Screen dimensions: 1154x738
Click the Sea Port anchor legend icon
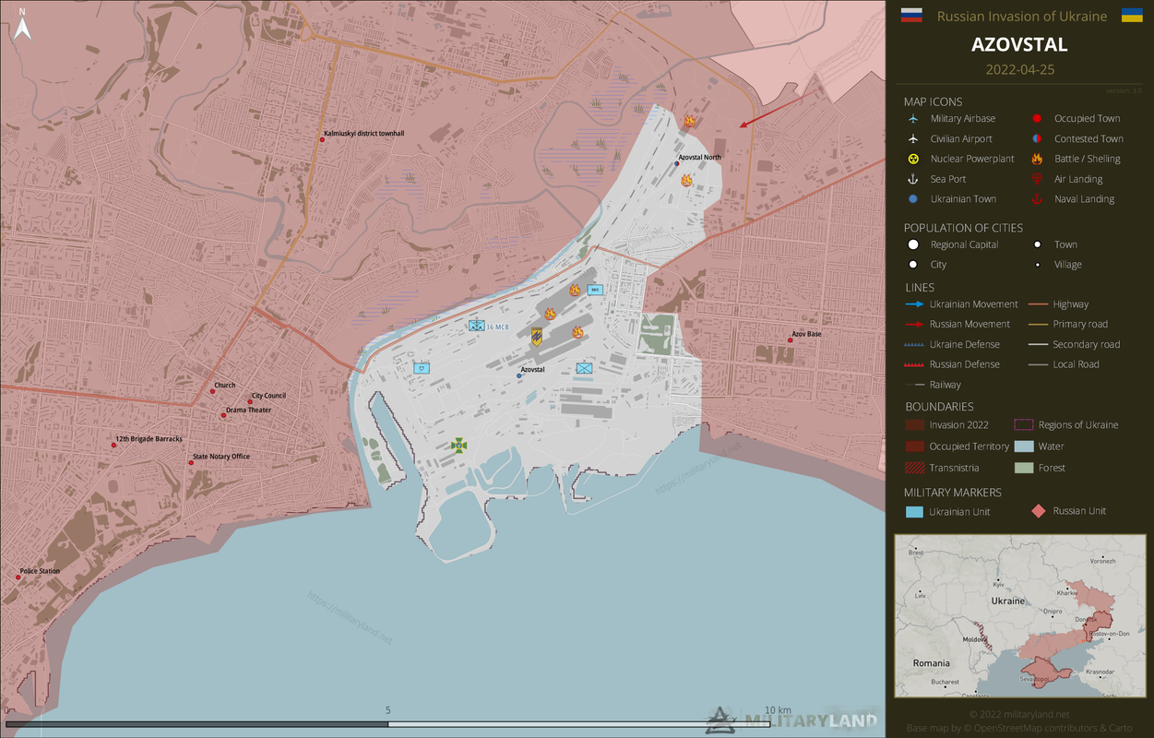(913, 179)
